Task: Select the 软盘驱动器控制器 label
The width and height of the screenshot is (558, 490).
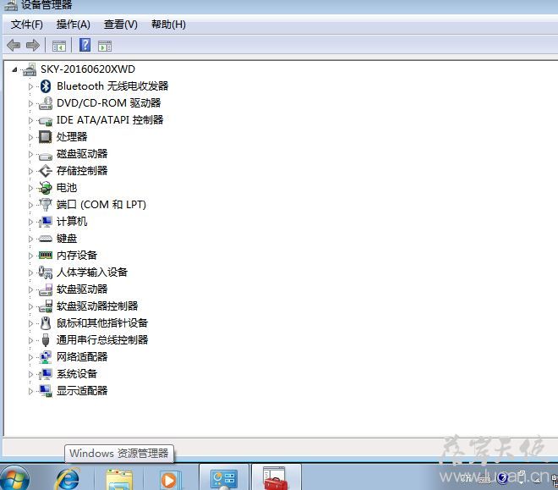Action: (x=97, y=306)
